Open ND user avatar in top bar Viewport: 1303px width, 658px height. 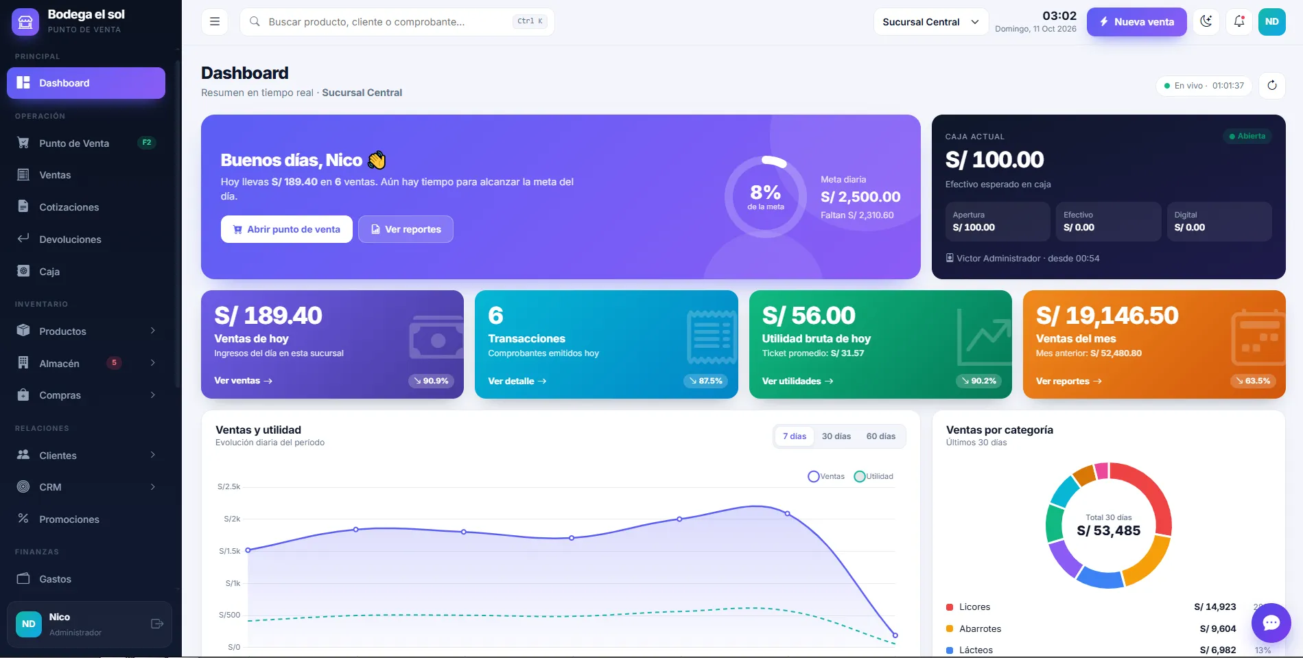coord(1271,21)
